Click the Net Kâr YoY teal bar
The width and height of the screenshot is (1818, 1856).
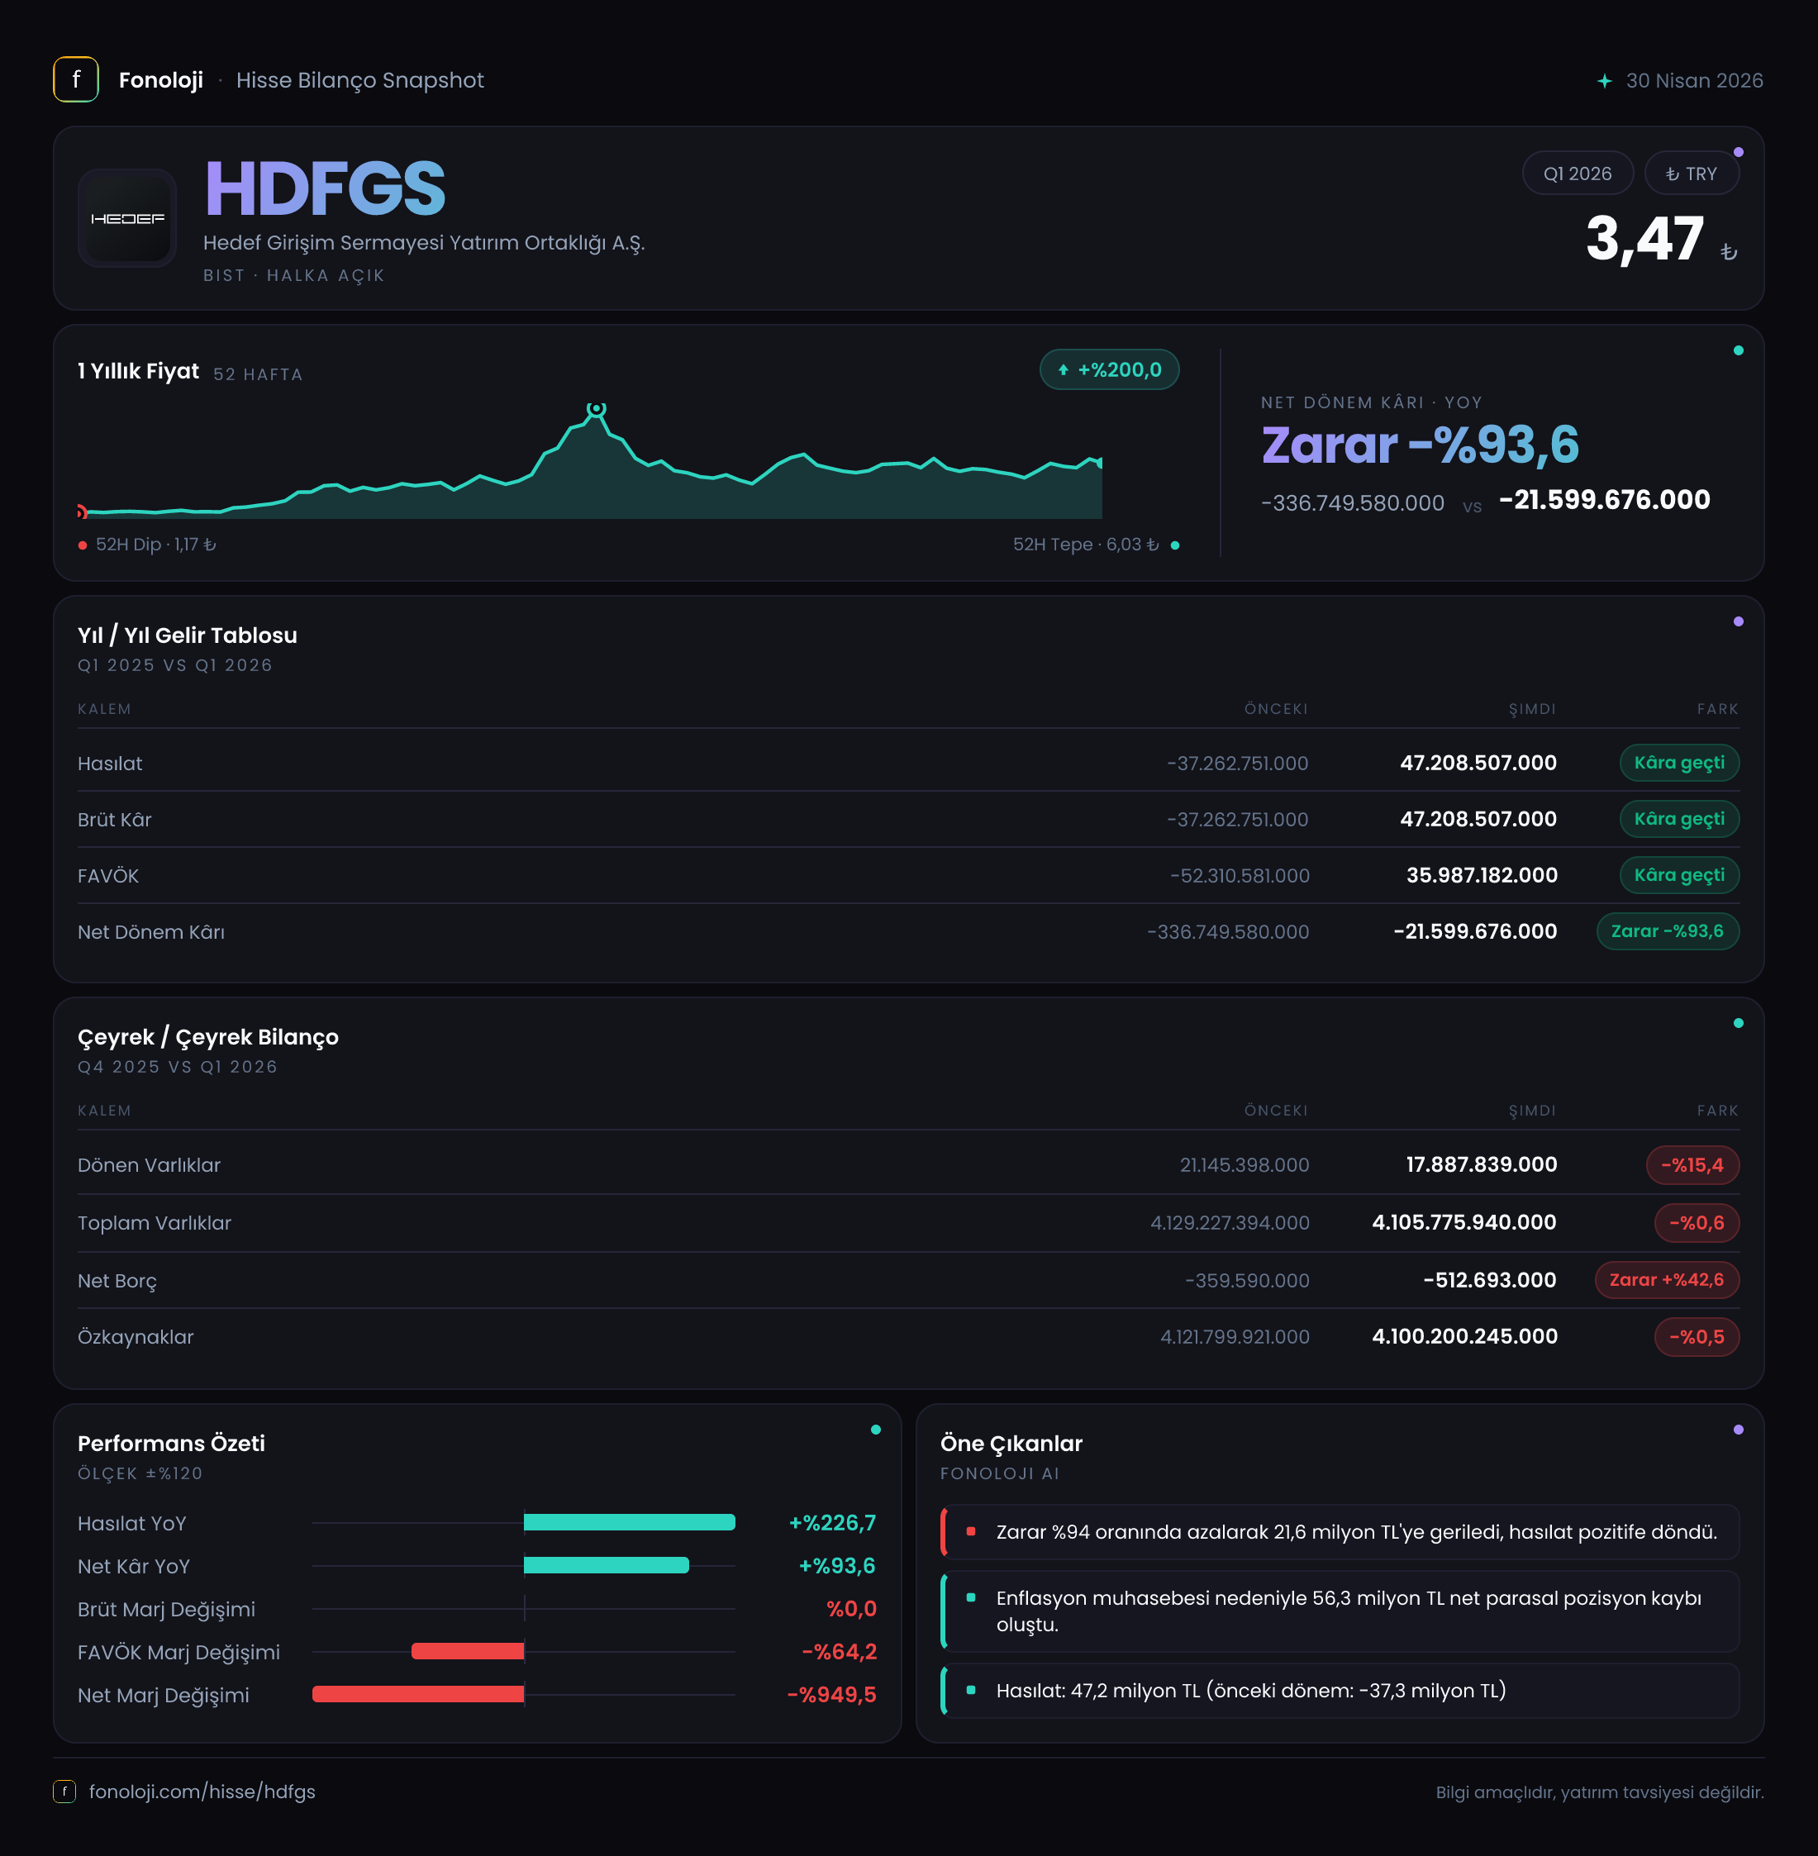click(x=607, y=1566)
